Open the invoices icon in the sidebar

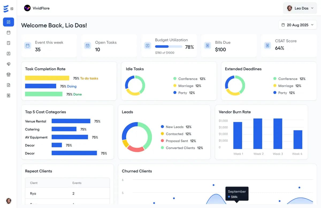[x=8, y=95]
